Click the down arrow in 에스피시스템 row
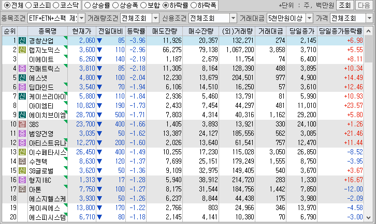The height and width of the screenshot is (224, 376). pos(99,217)
